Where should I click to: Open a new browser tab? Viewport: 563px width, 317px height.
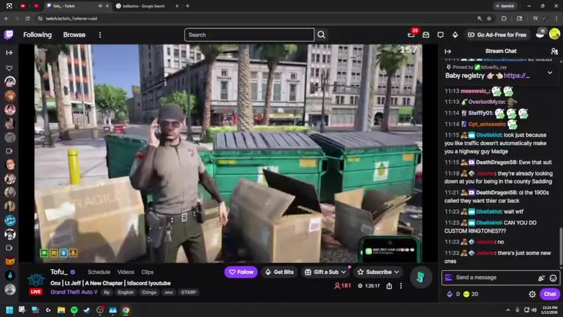tap(188, 6)
